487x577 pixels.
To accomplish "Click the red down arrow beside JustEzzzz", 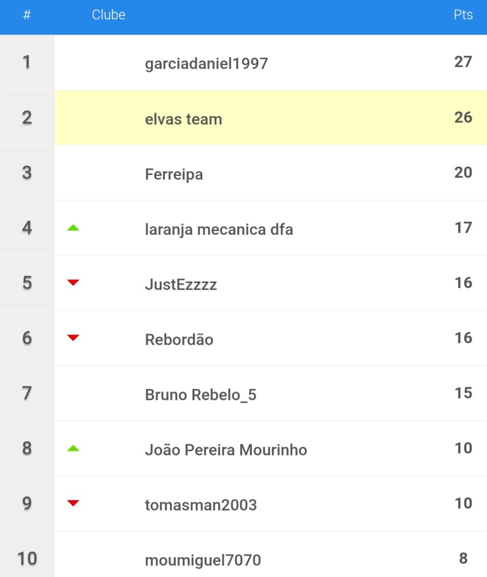I will pyautogui.click(x=73, y=283).
